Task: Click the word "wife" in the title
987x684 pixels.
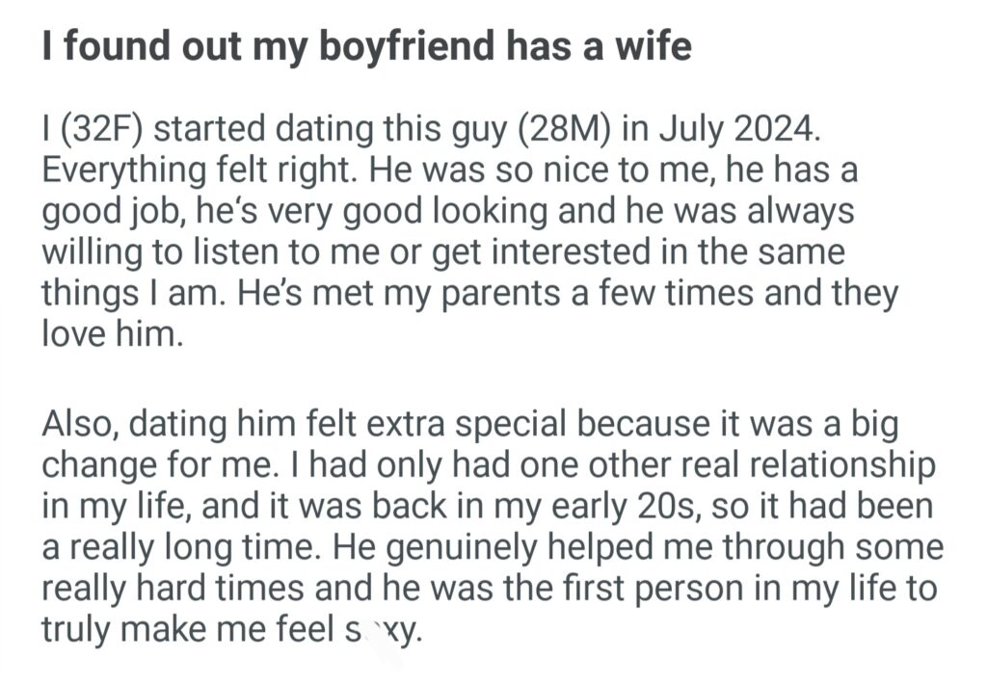Action: [654, 46]
